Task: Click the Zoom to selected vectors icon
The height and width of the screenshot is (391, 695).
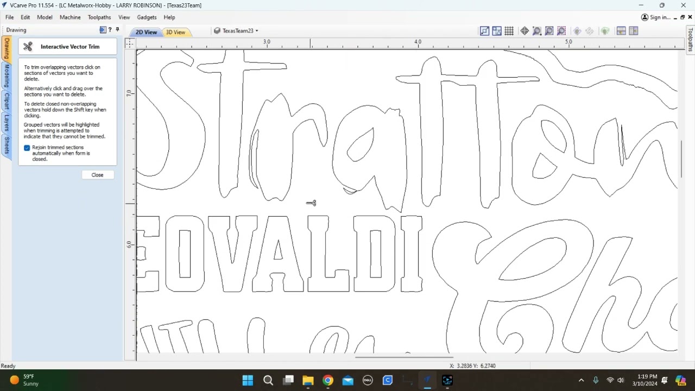Action: pos(562,31)
